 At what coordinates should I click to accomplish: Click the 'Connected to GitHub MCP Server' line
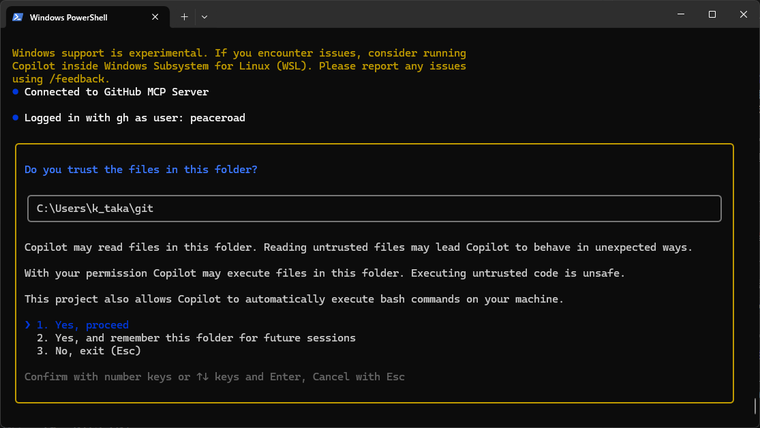pos(117,92)
